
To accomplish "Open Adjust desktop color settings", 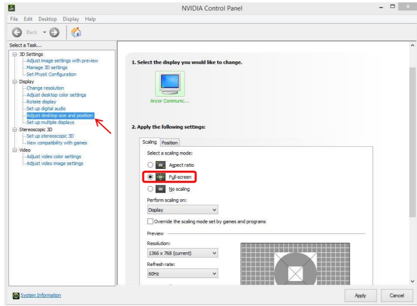I will pos(57,95).
